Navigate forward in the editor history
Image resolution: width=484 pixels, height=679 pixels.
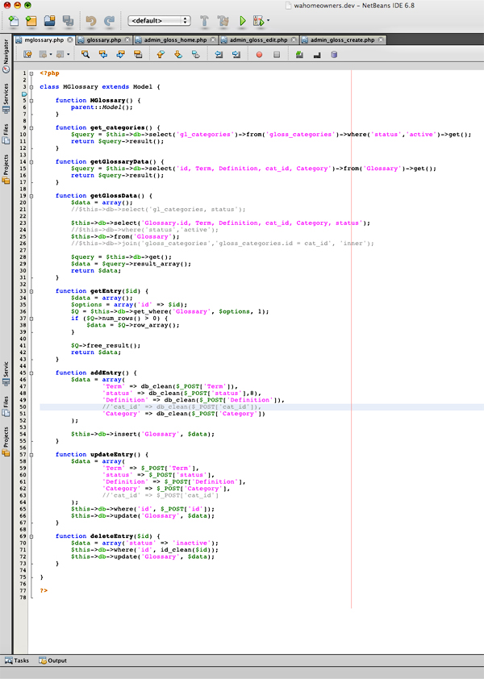(60, 55)
